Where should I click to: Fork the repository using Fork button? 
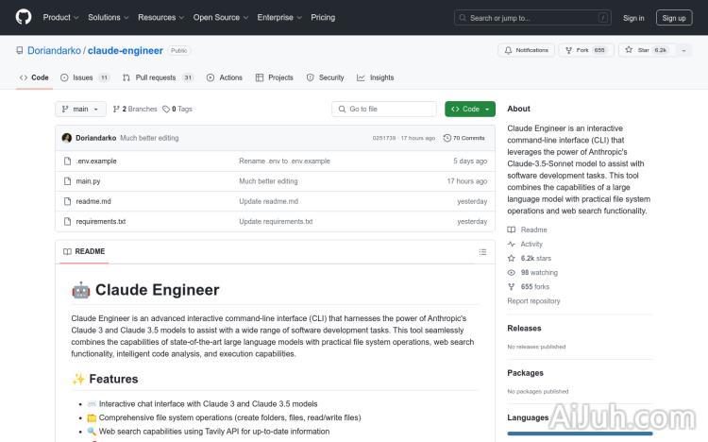[x=579, y=50]
